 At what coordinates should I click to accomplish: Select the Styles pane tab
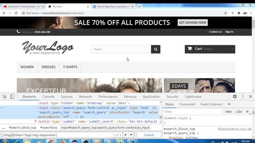tap(169, 104)
